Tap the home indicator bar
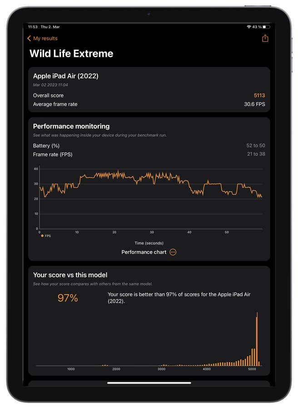The image size is (298, 409). pos(149,383)
